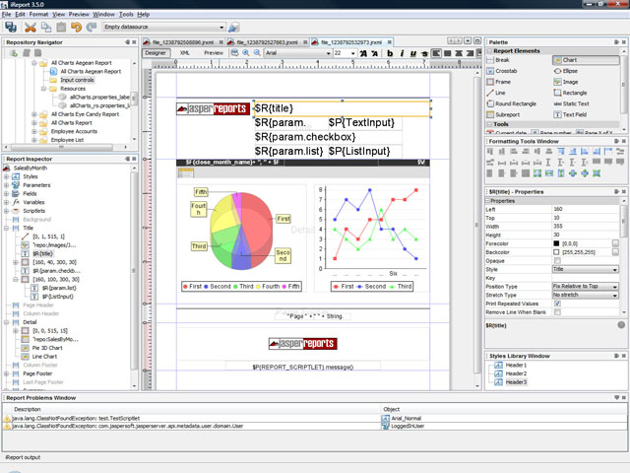The width and height of the screenshot is (630, 473).
Task: Open the File menu
Action: (x=7, y=14)
